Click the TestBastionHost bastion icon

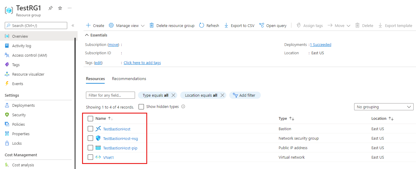(x=98, y=129)
